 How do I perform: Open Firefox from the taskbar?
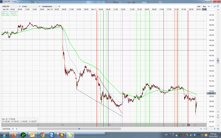[x=14, y=135]
